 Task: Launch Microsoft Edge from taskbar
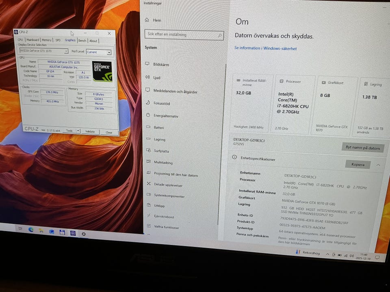point(31,230)
